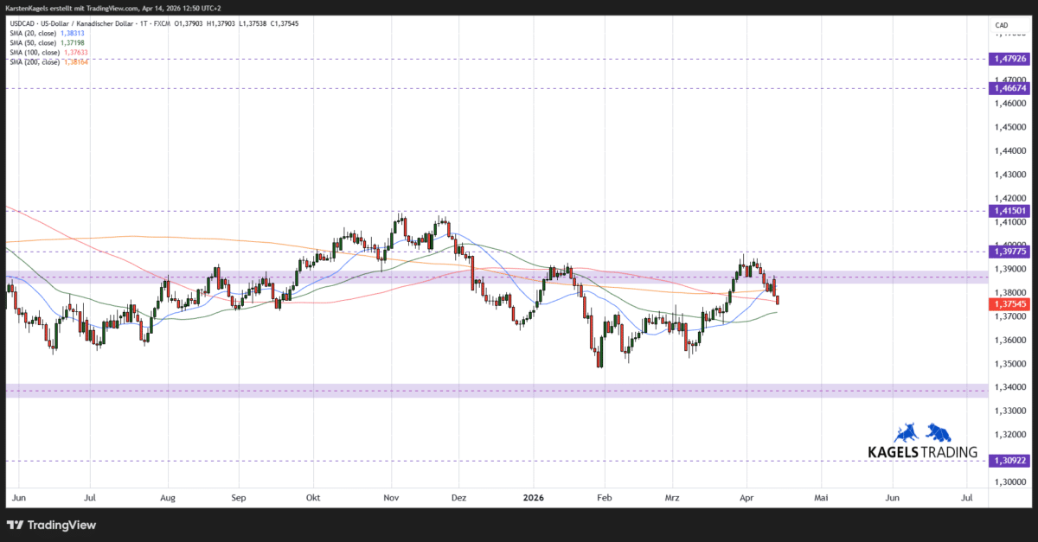Viewport: 1038px width, 542px height.
Task: Click the purple 1,30922 price level label
Action: point(1009,461)
